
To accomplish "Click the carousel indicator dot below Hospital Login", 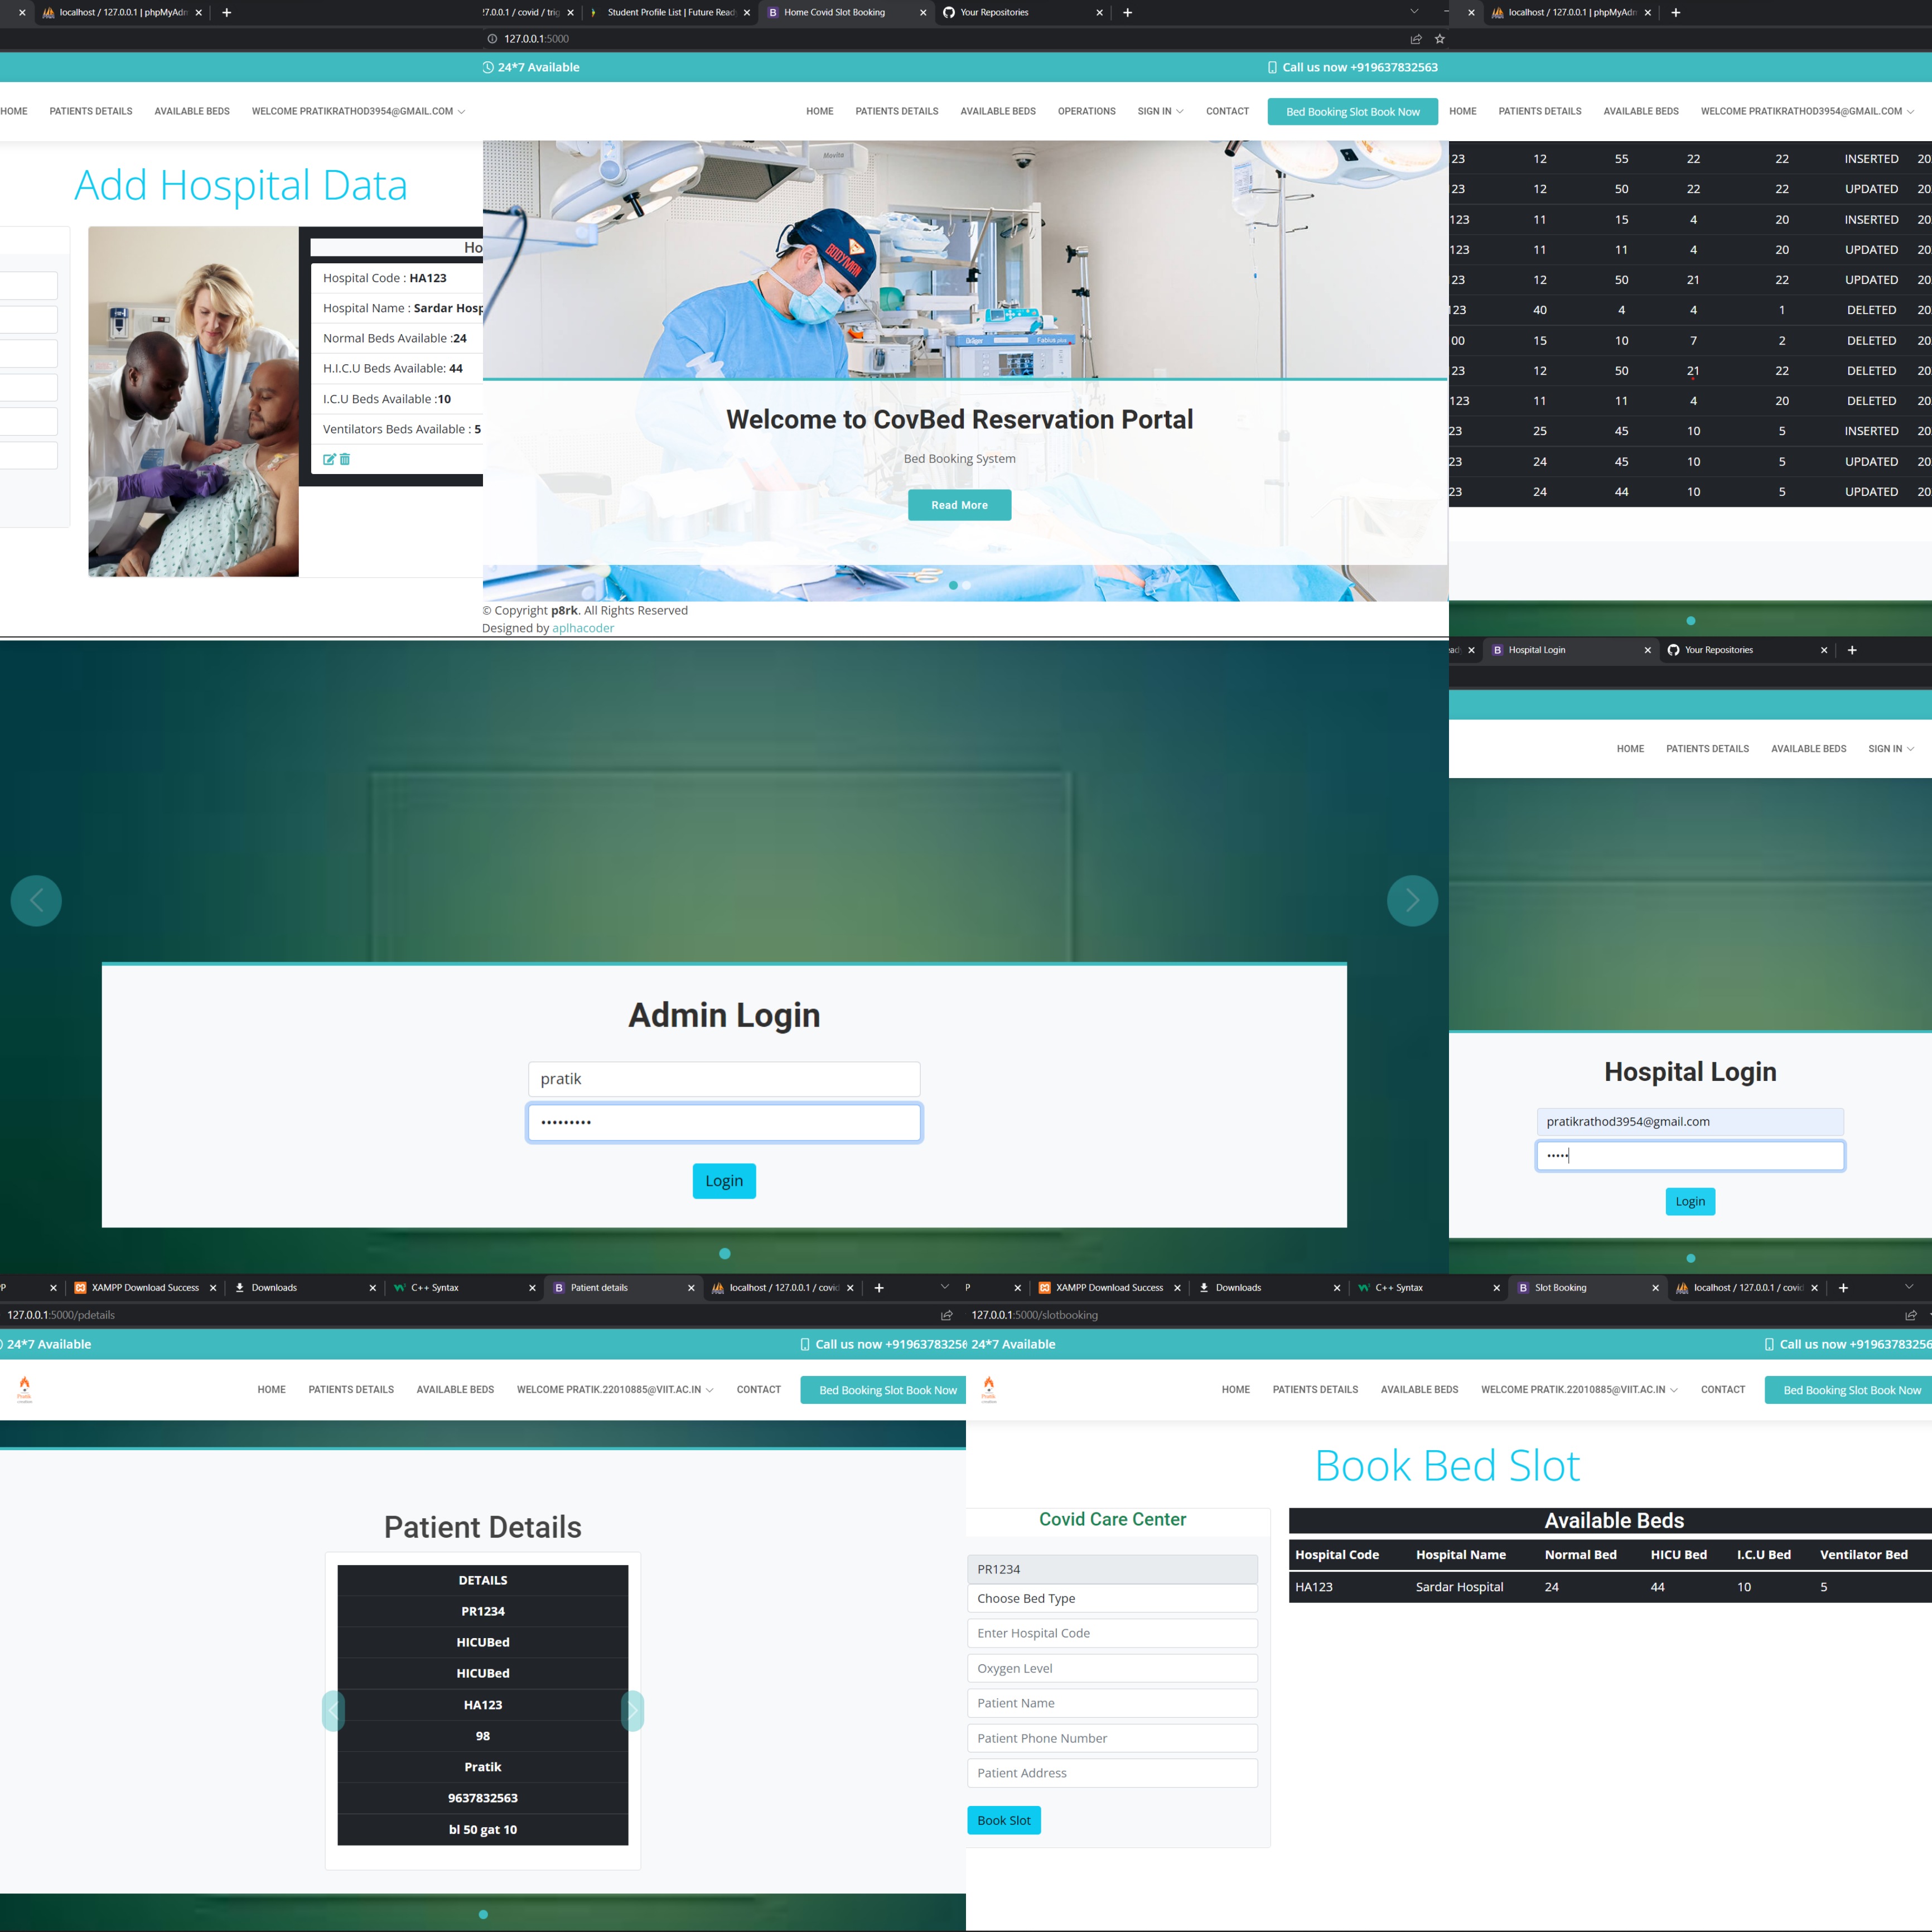I will [x=1690, y=1259].
